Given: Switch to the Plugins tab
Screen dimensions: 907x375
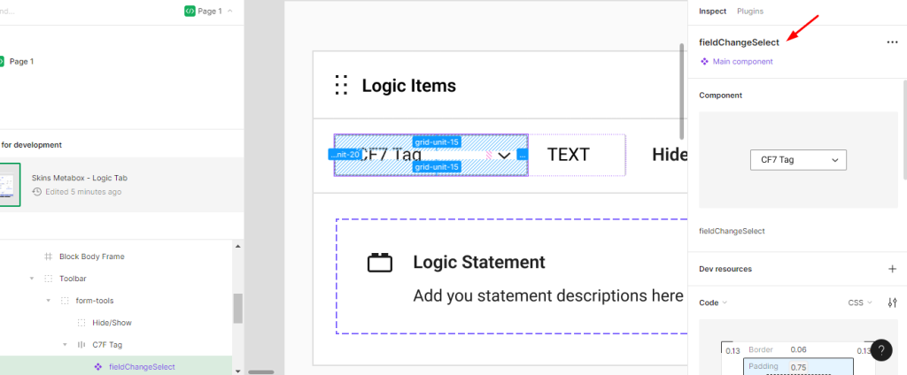Looking at the screenshot, I should 749,11.
